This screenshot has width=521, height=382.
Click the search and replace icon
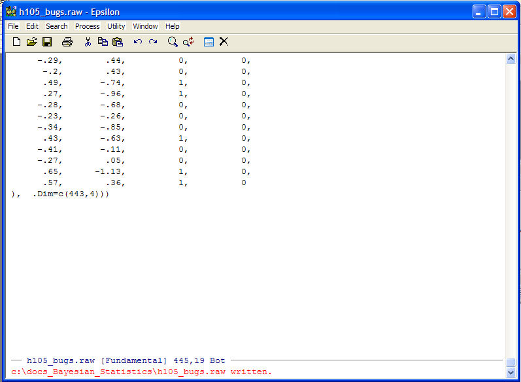(x=188, y=42)
